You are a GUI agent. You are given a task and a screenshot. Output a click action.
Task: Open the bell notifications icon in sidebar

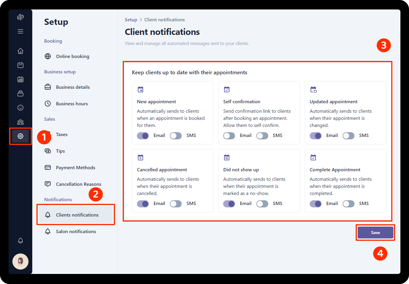pyautogui.click(x=20, y=241)
